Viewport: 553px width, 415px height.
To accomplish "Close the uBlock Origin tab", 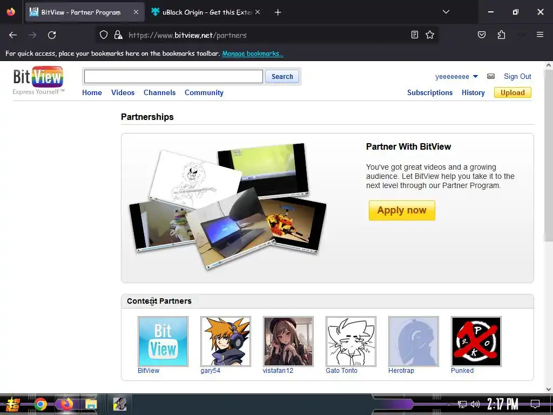I will 258,12.
